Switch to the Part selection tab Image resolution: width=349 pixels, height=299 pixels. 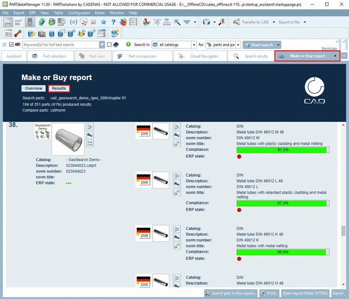(51, 56)
